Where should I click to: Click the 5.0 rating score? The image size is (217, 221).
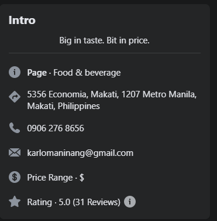64,202
